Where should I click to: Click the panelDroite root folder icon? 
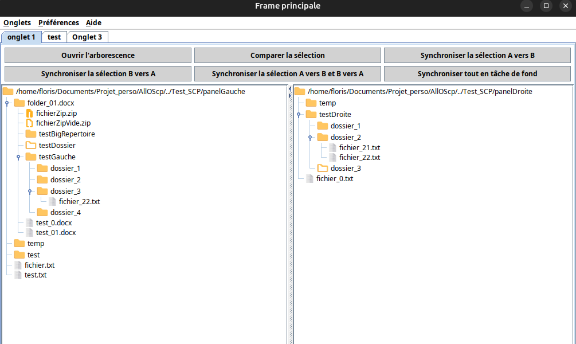tap(300, 92)
